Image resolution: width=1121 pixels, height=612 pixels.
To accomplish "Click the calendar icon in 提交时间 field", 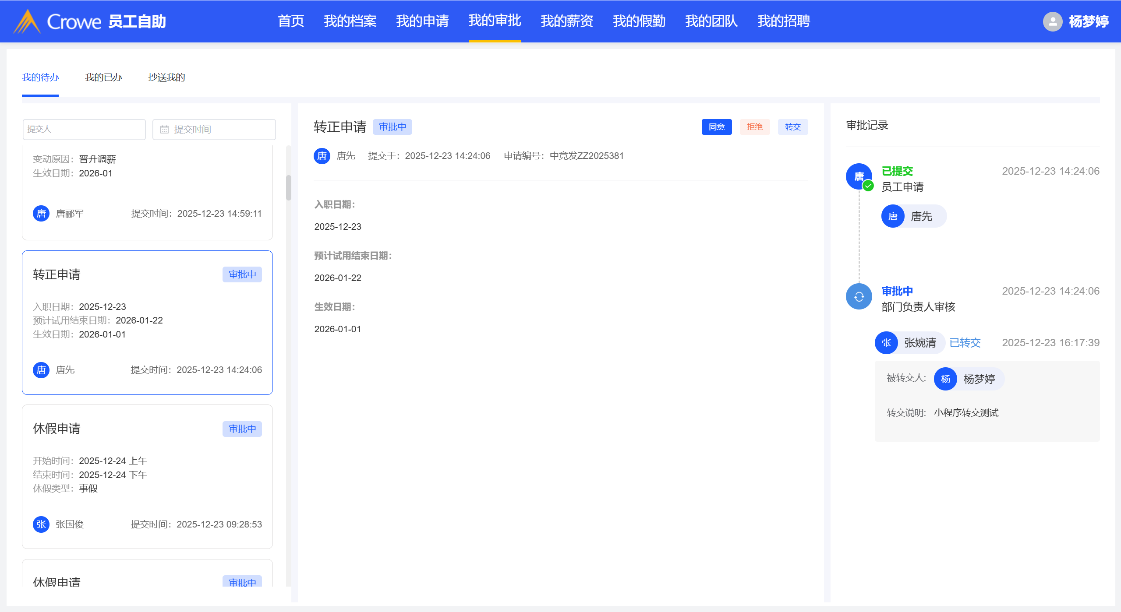I will [x=164, y=130].
